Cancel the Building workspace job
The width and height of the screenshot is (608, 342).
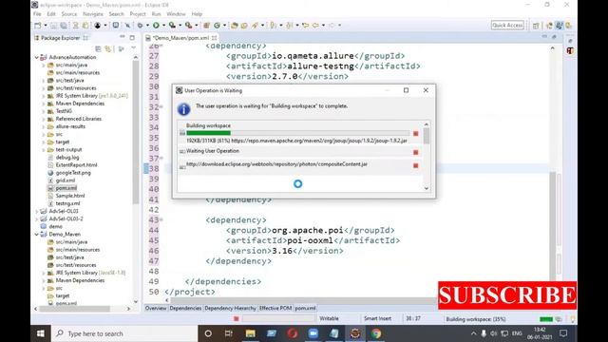(x=416, y=133)
